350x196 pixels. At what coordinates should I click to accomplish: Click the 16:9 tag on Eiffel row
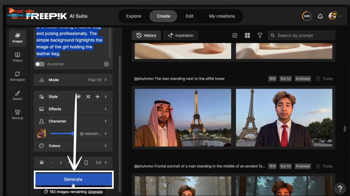[272, 79]
